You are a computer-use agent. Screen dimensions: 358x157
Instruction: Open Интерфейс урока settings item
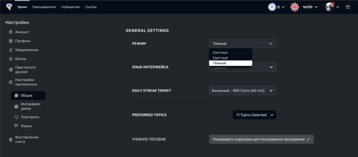30,106
